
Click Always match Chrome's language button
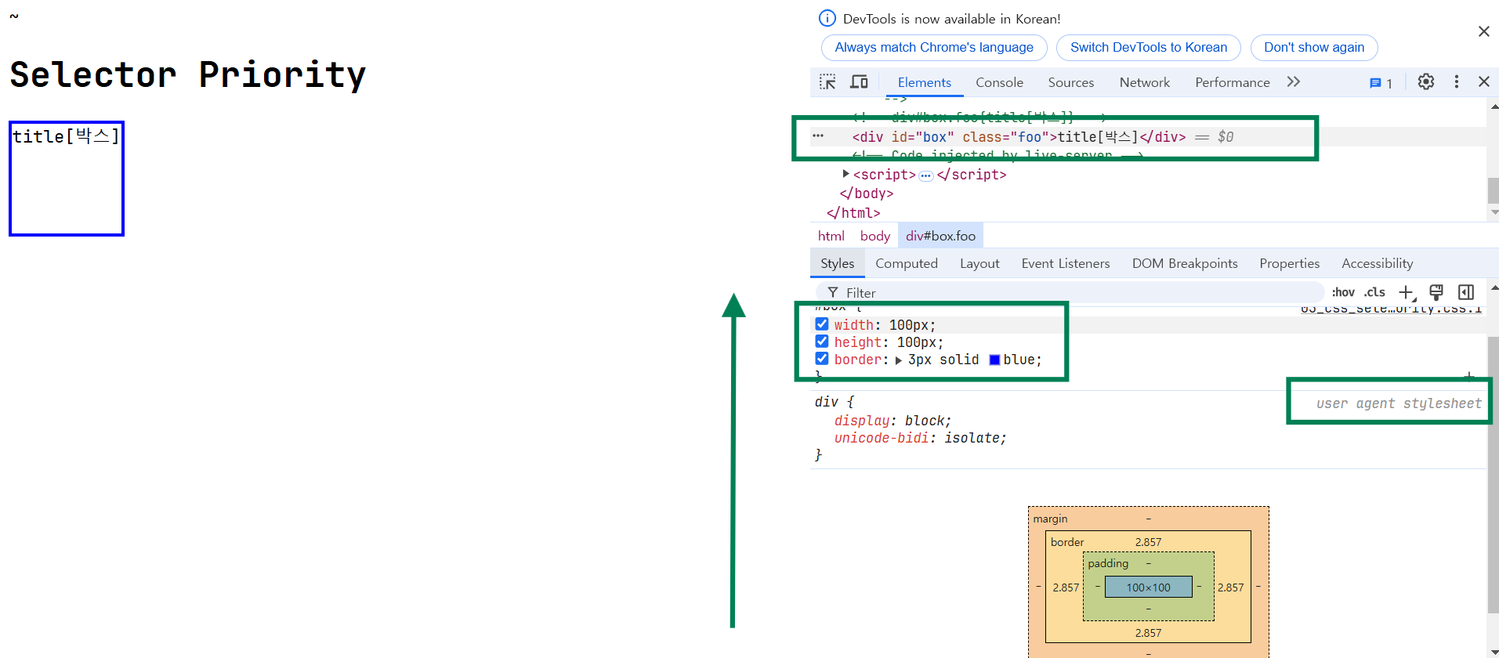click(x=933, y=47)
